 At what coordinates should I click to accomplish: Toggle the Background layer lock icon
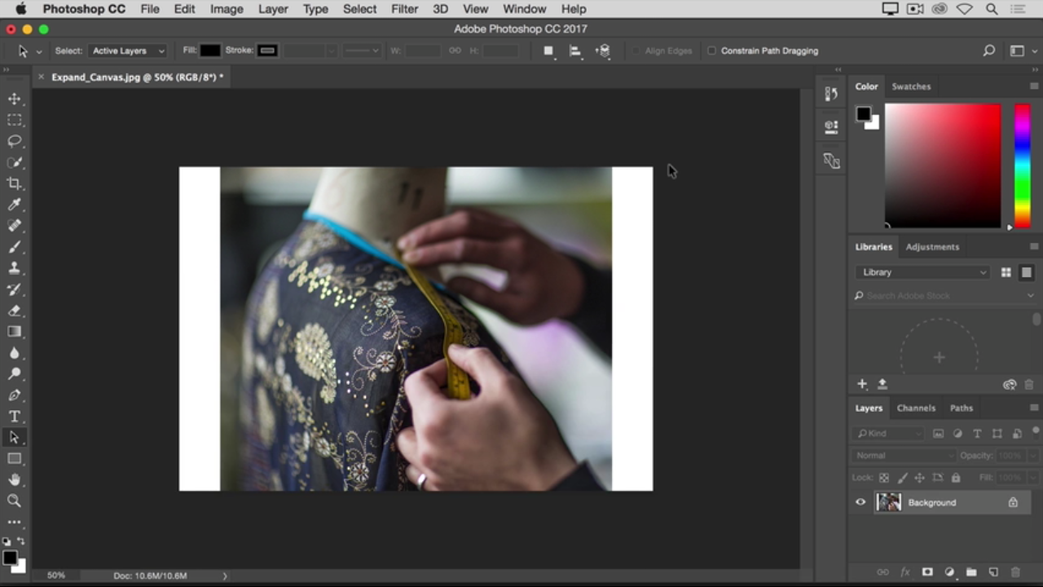coord(1013,502)
